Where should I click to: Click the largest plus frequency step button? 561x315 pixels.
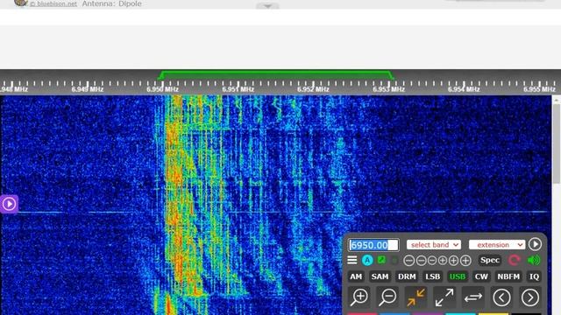click(465, 261)
